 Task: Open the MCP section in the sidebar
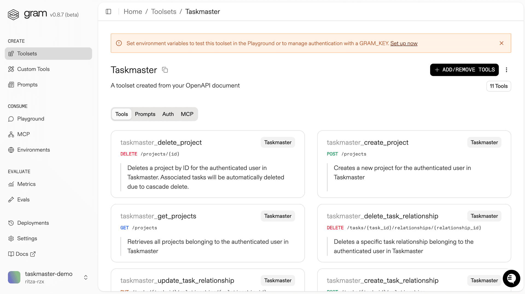tap(24, 134)
